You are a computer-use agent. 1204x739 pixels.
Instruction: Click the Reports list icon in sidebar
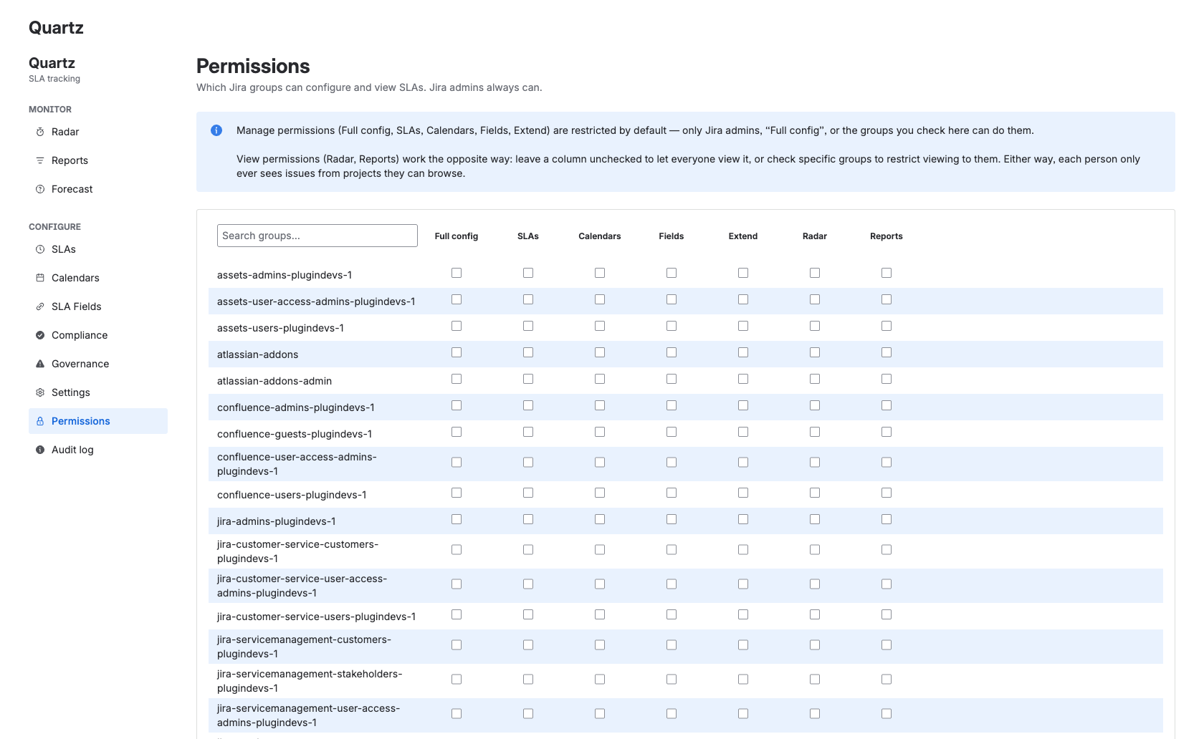pyautogui.click(x=40, y=160)
